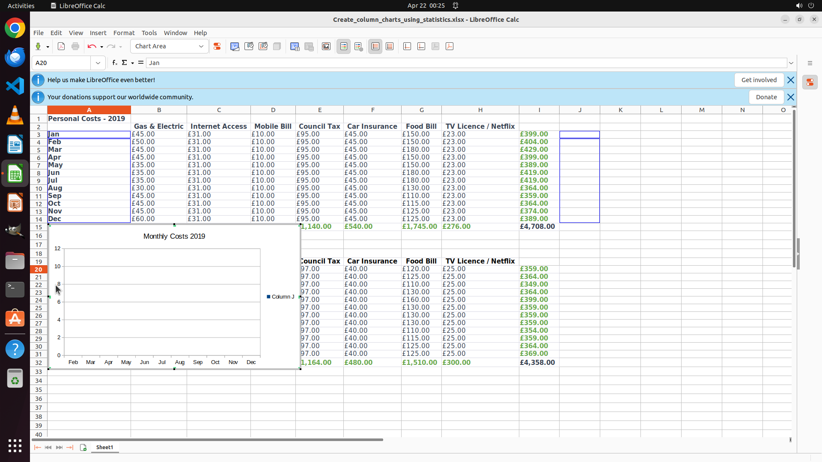Expand the Chart Area element dropdown
The height and width of the screenshot is (462, 822).
coord(201,46)
